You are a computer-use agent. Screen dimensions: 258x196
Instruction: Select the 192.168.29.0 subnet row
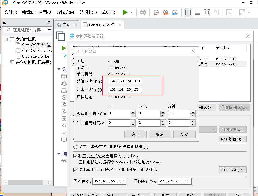[x=225, y=64]
